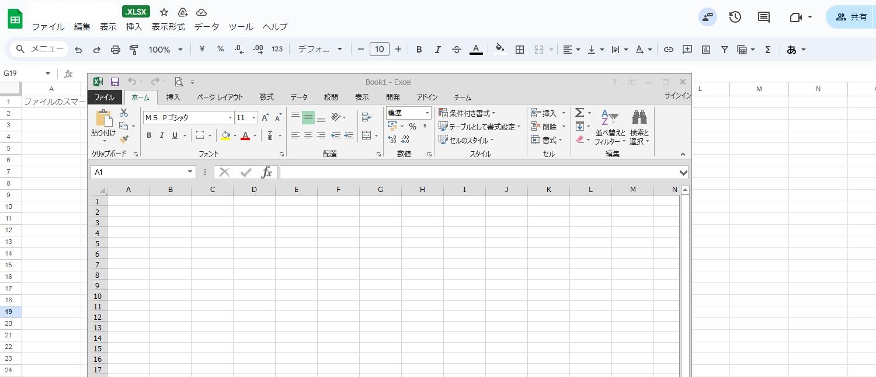Expand the MS Pゴシック font dropdown
Viewport: 876px width, 377px height.
click(230, 117)
